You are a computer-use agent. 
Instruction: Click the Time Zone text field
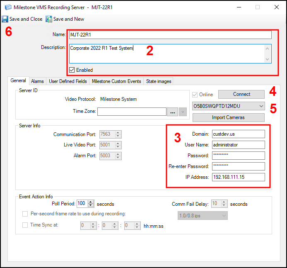132,112
